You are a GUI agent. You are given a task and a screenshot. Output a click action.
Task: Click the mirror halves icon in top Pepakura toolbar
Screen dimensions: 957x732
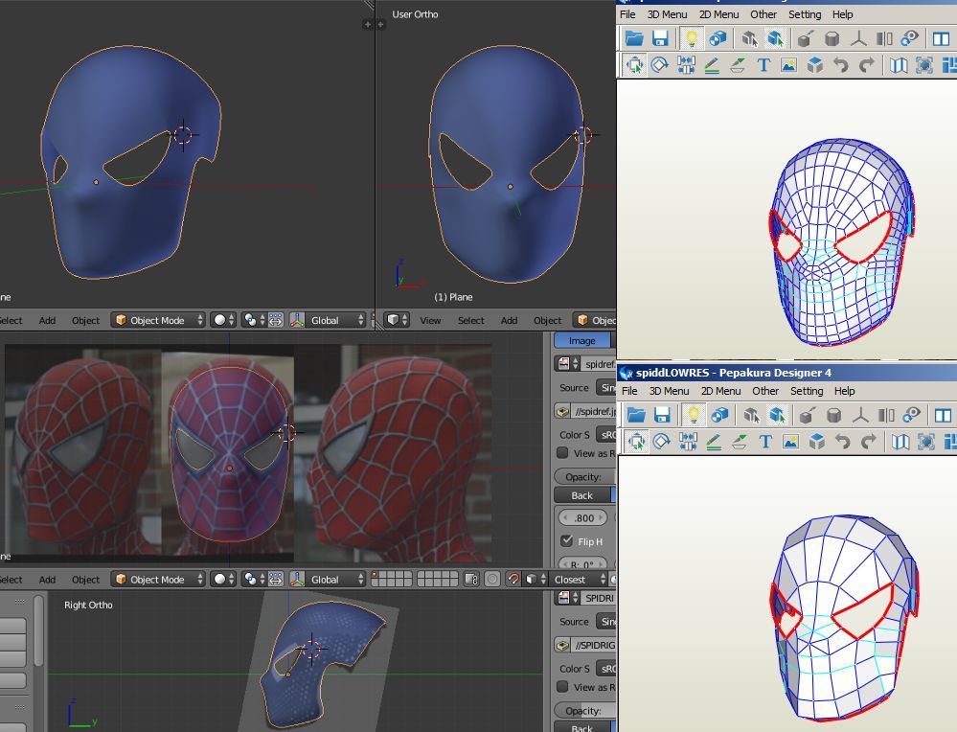(884, 38)
